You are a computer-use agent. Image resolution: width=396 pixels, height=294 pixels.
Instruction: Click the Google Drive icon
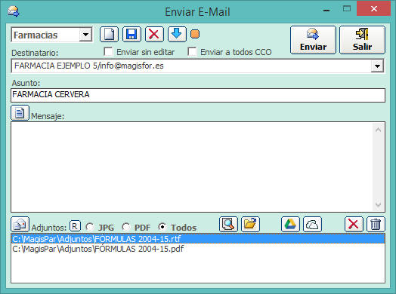tap(290, 224)
